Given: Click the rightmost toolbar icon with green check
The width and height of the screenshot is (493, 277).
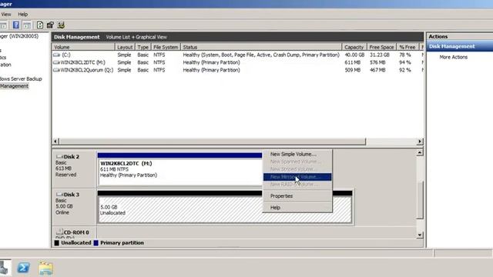Looking at the screenshot, I should 61,25.
